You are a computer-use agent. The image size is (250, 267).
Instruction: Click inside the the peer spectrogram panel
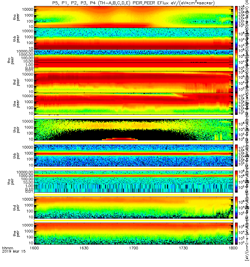(x=134, y=103)
